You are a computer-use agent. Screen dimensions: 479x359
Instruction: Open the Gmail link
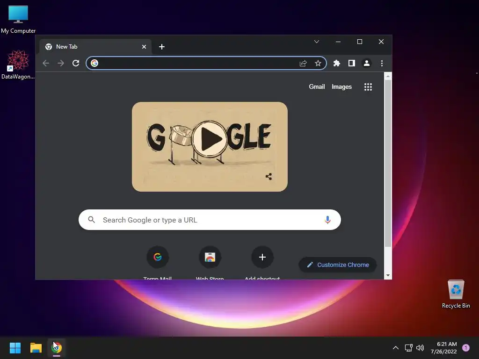tap(317, 86)
